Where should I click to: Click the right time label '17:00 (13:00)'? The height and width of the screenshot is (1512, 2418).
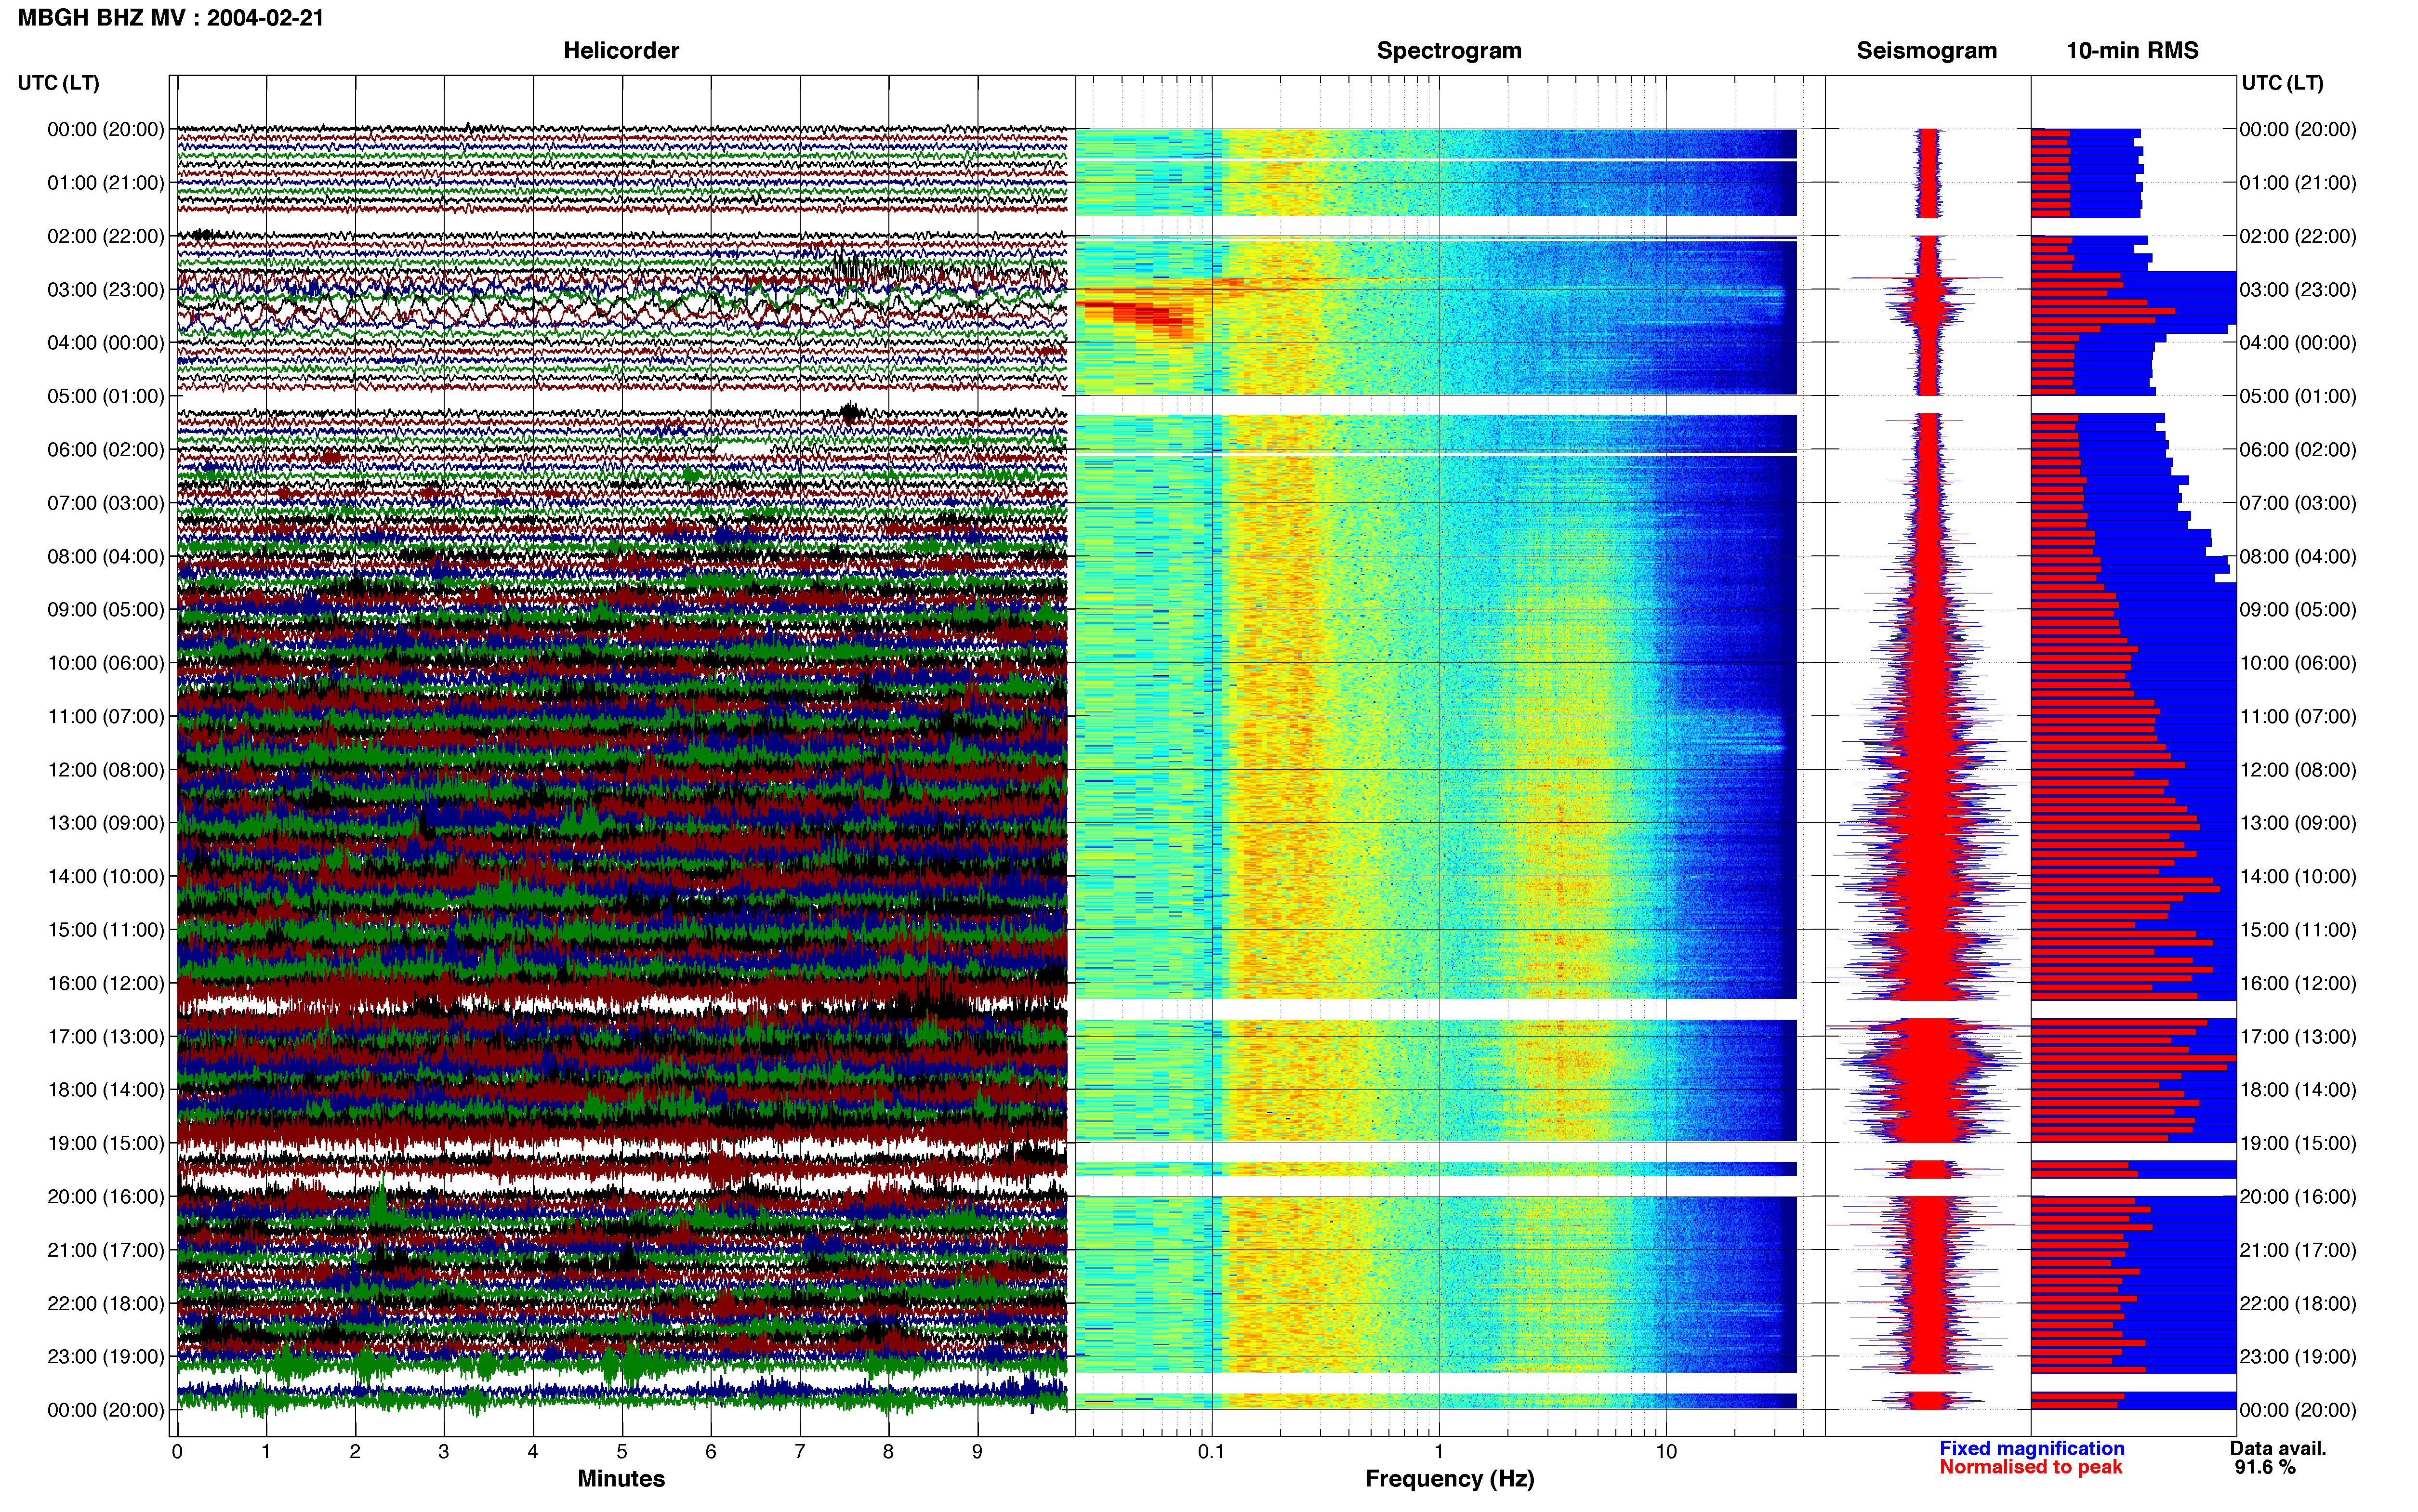point(2298,1037)
